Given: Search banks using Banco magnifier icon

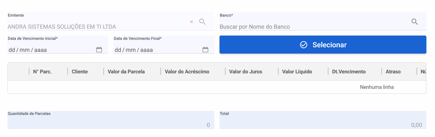Looking at the screenshot, I should [x=415, y=21].
